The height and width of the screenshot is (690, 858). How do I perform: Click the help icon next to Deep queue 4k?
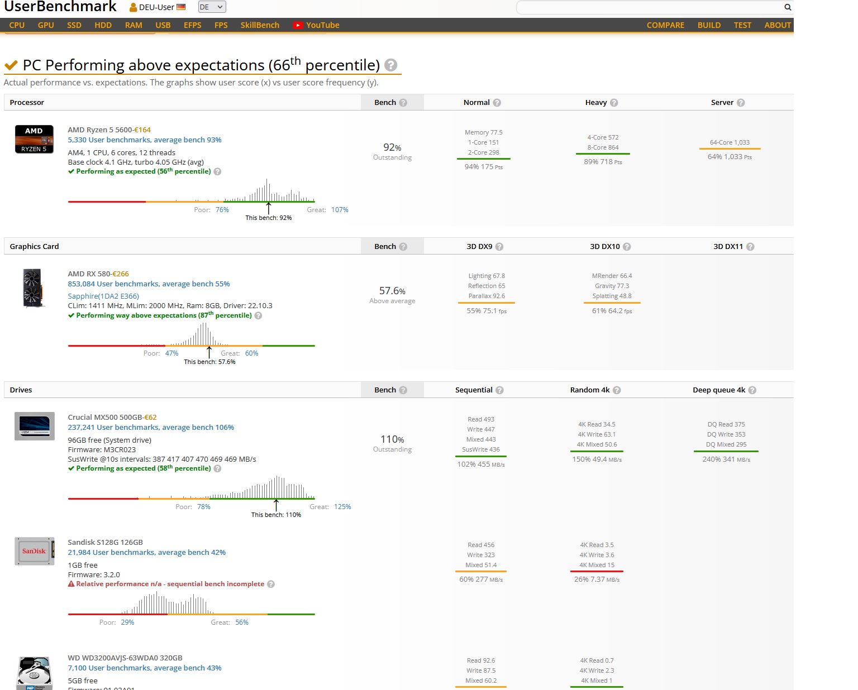(x=752, y=390)
